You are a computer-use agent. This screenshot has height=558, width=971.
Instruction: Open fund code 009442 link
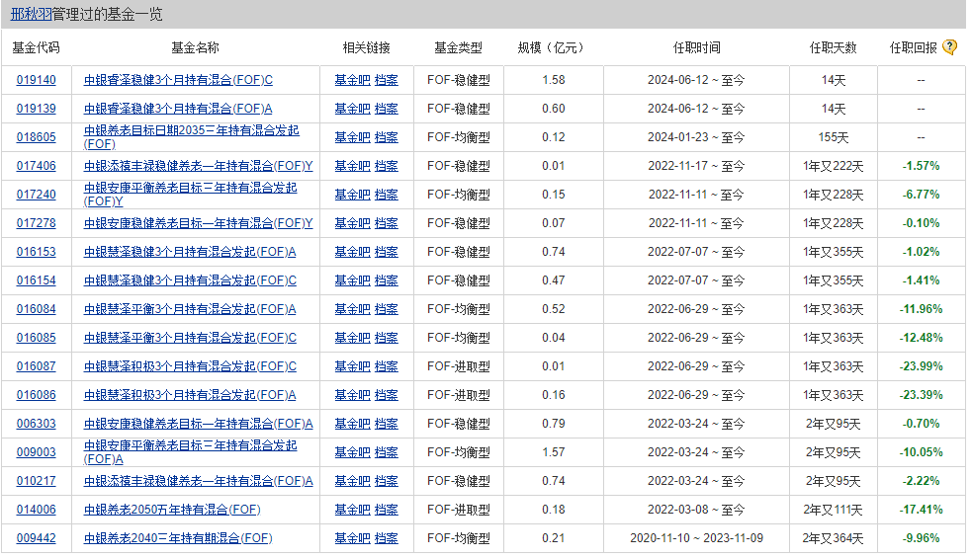(x=36, y=538)
